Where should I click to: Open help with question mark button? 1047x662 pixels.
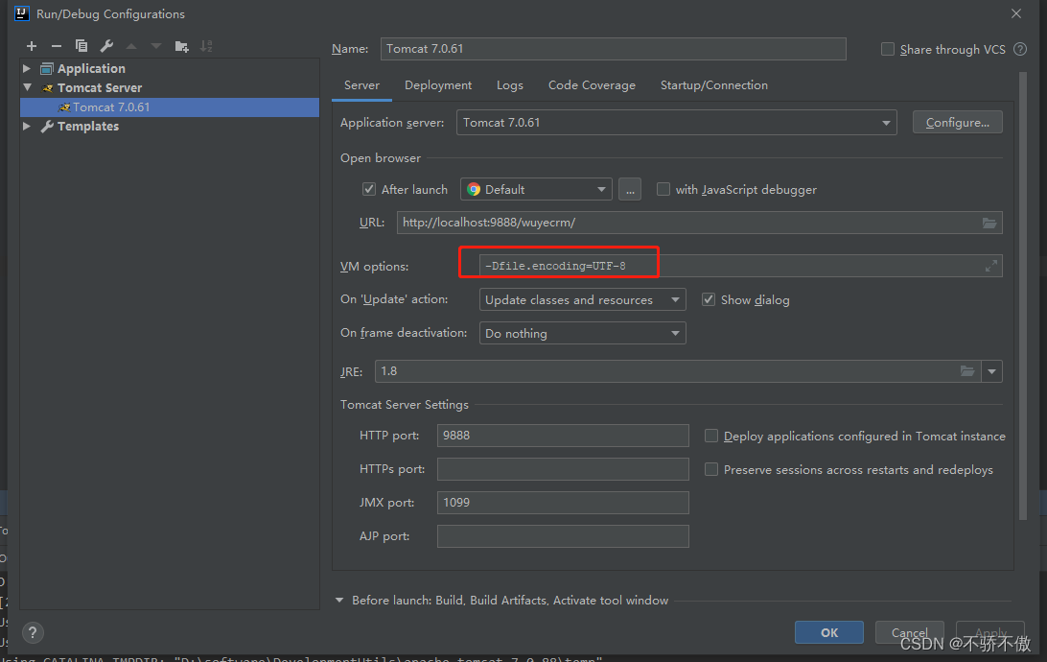32,632
